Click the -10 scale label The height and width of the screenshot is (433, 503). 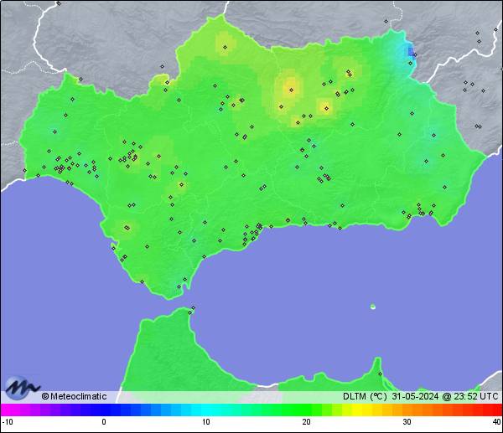tap(8, 422)
